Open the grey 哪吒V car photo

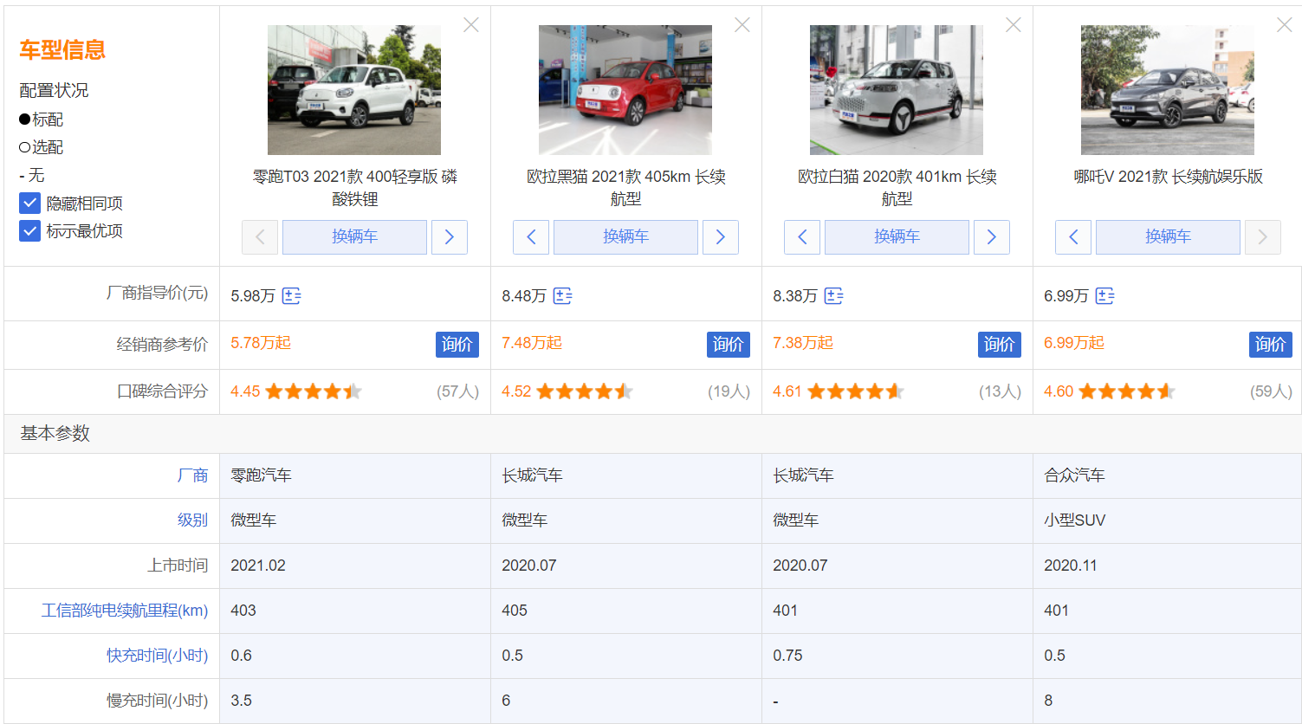1168,90
